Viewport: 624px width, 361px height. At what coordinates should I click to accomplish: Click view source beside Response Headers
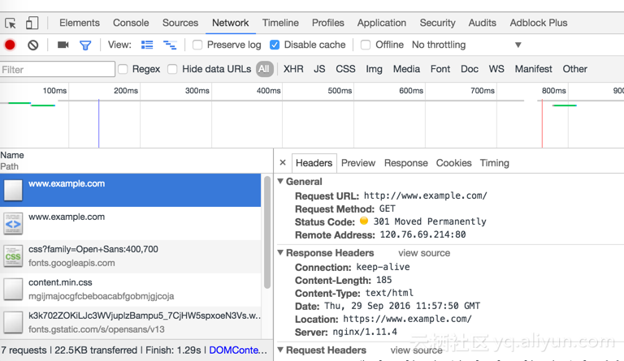(x=424, y=253)
